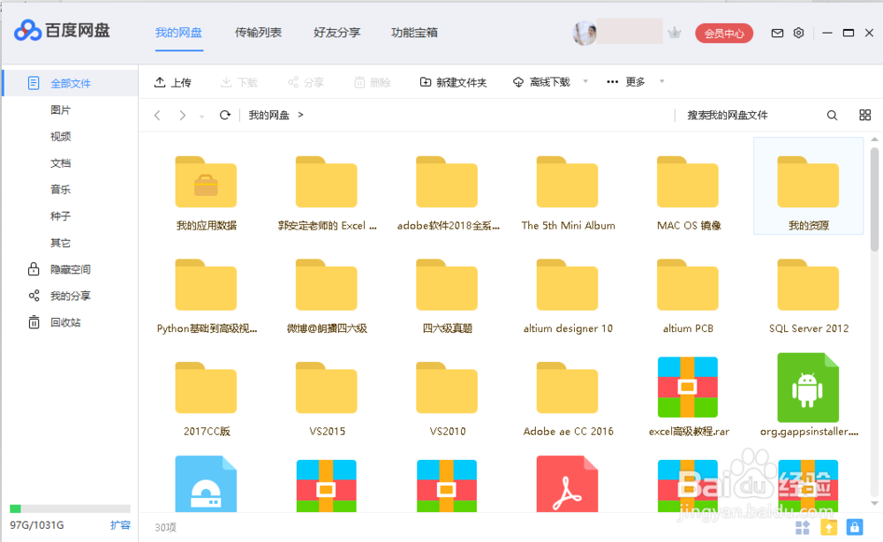
Task: Expand the navigation history dropdown
Action: (201, 117)
